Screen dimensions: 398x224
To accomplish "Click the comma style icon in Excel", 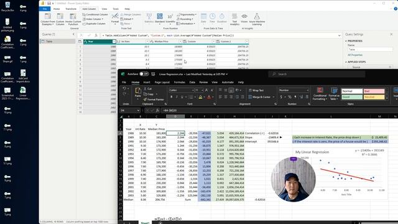I will [x=295, y=97].
